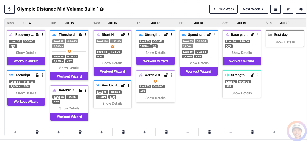Show details of Thursday Aerobic bike workout
Screen dimensions: 307x142
pos(155,98)
